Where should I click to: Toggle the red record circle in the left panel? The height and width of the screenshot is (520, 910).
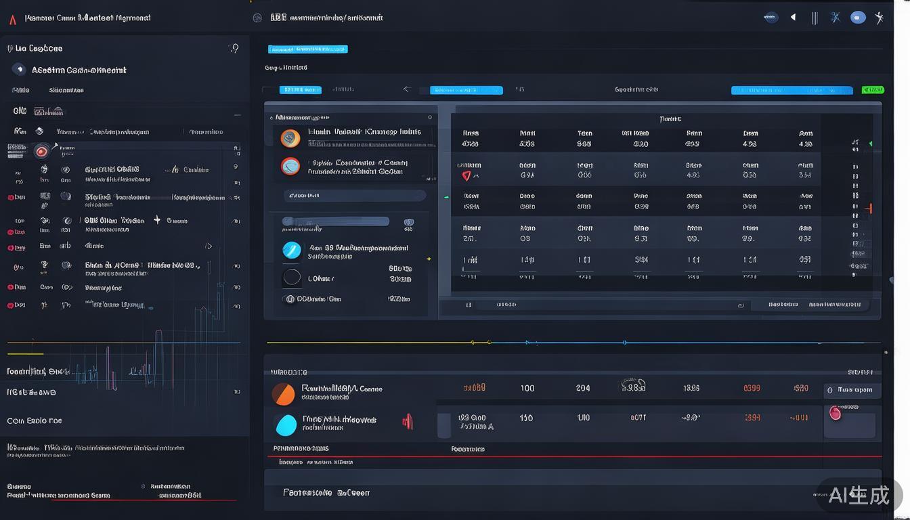coord(41,152)
